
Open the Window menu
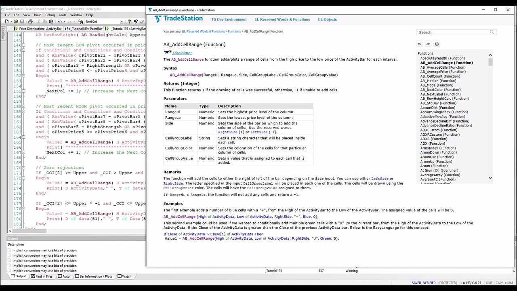(76, 15)
